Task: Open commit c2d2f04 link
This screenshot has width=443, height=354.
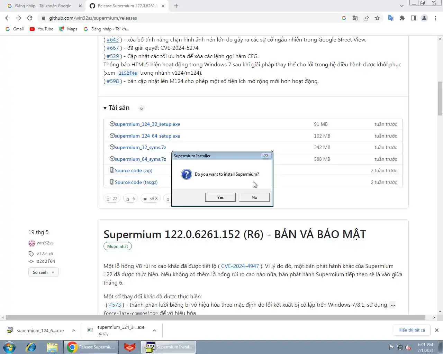Action: pos(46,261)
